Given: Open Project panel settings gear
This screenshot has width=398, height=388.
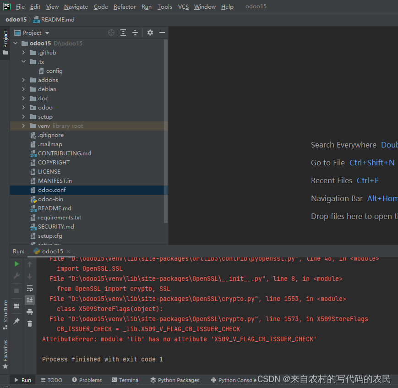Looking at the screenshot, I should [x=150, y=33].
